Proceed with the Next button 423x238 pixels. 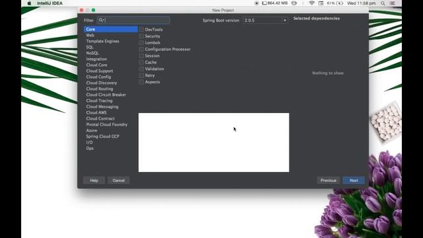click(x=354, y=180)
